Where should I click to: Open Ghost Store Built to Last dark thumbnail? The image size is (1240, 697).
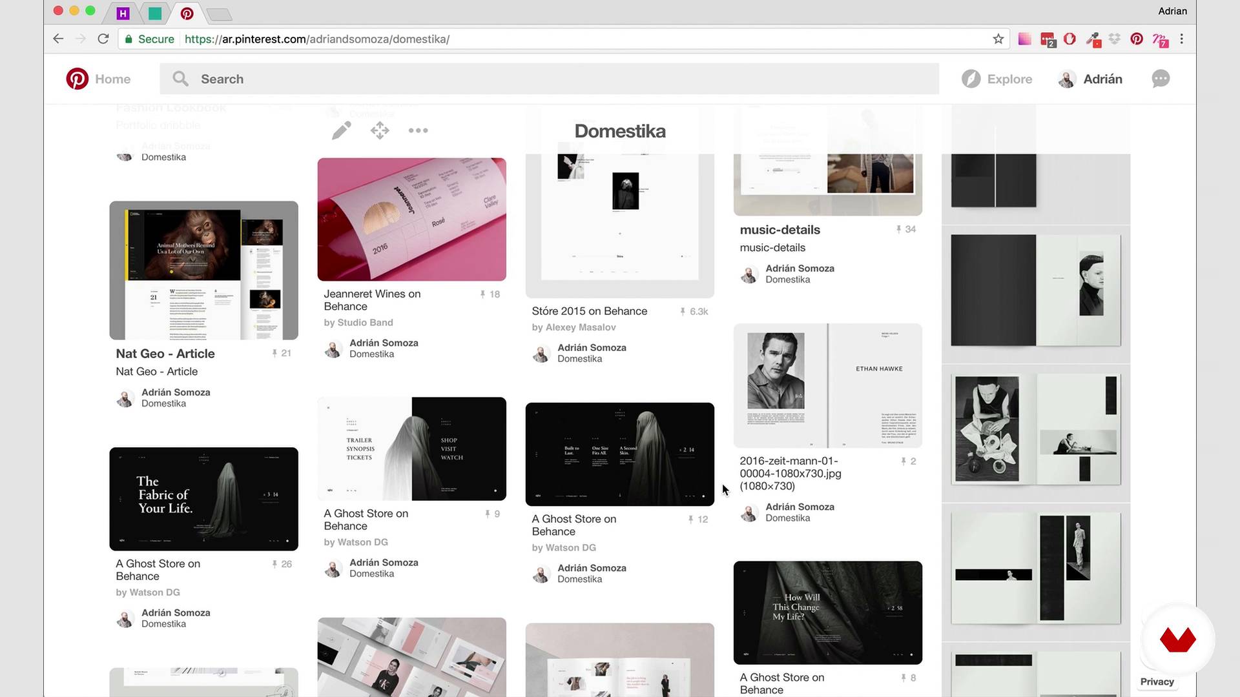(619, 454)
